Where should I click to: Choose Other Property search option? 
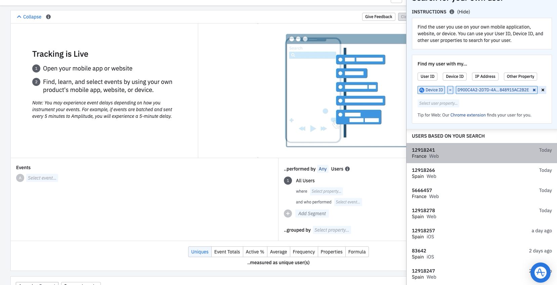pos(520,77)
